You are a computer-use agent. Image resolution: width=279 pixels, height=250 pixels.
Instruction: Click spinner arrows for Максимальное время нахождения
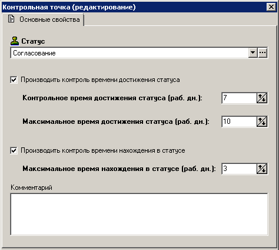click(x=262, y=169)
